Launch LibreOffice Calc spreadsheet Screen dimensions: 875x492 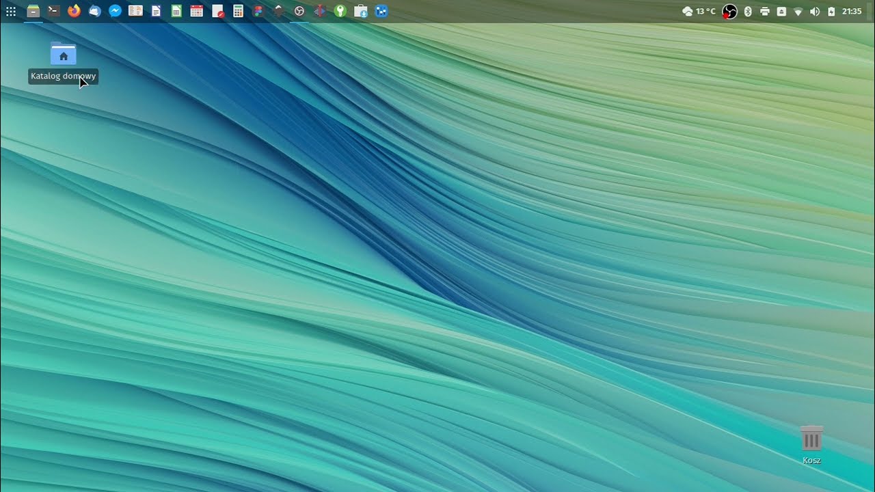176,11
